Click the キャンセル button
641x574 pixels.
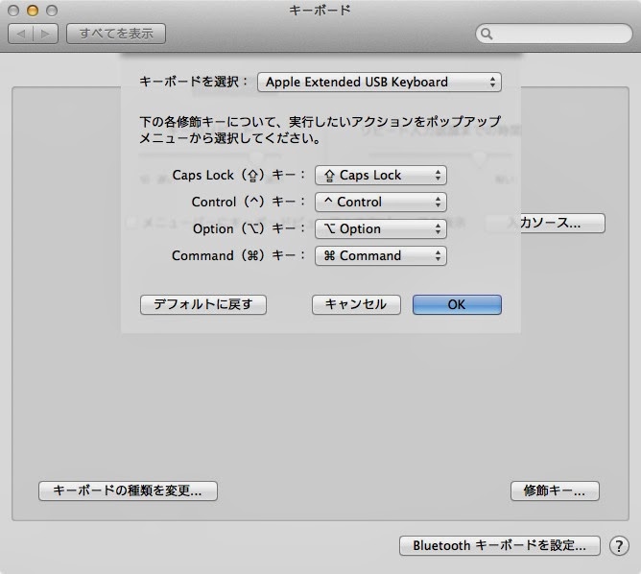[x=356, y=304]
